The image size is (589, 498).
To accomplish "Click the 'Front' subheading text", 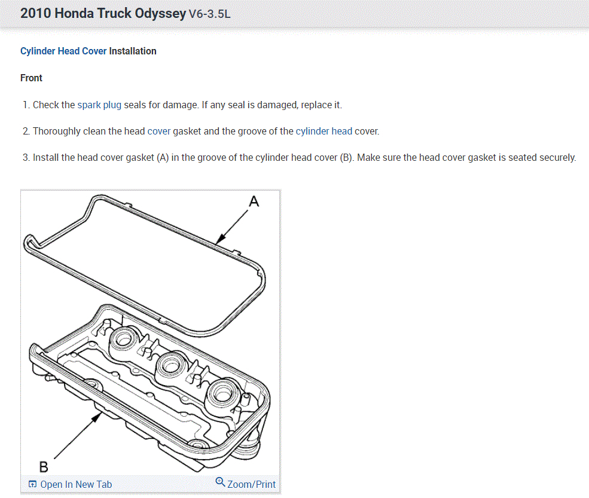I will click(x=31, y=78).
